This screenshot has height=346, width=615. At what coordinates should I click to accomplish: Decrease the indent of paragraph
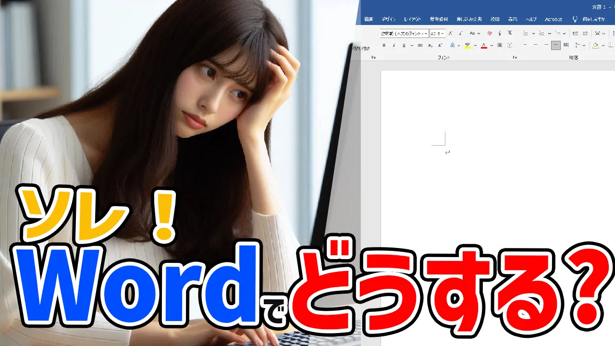[575, 34]
